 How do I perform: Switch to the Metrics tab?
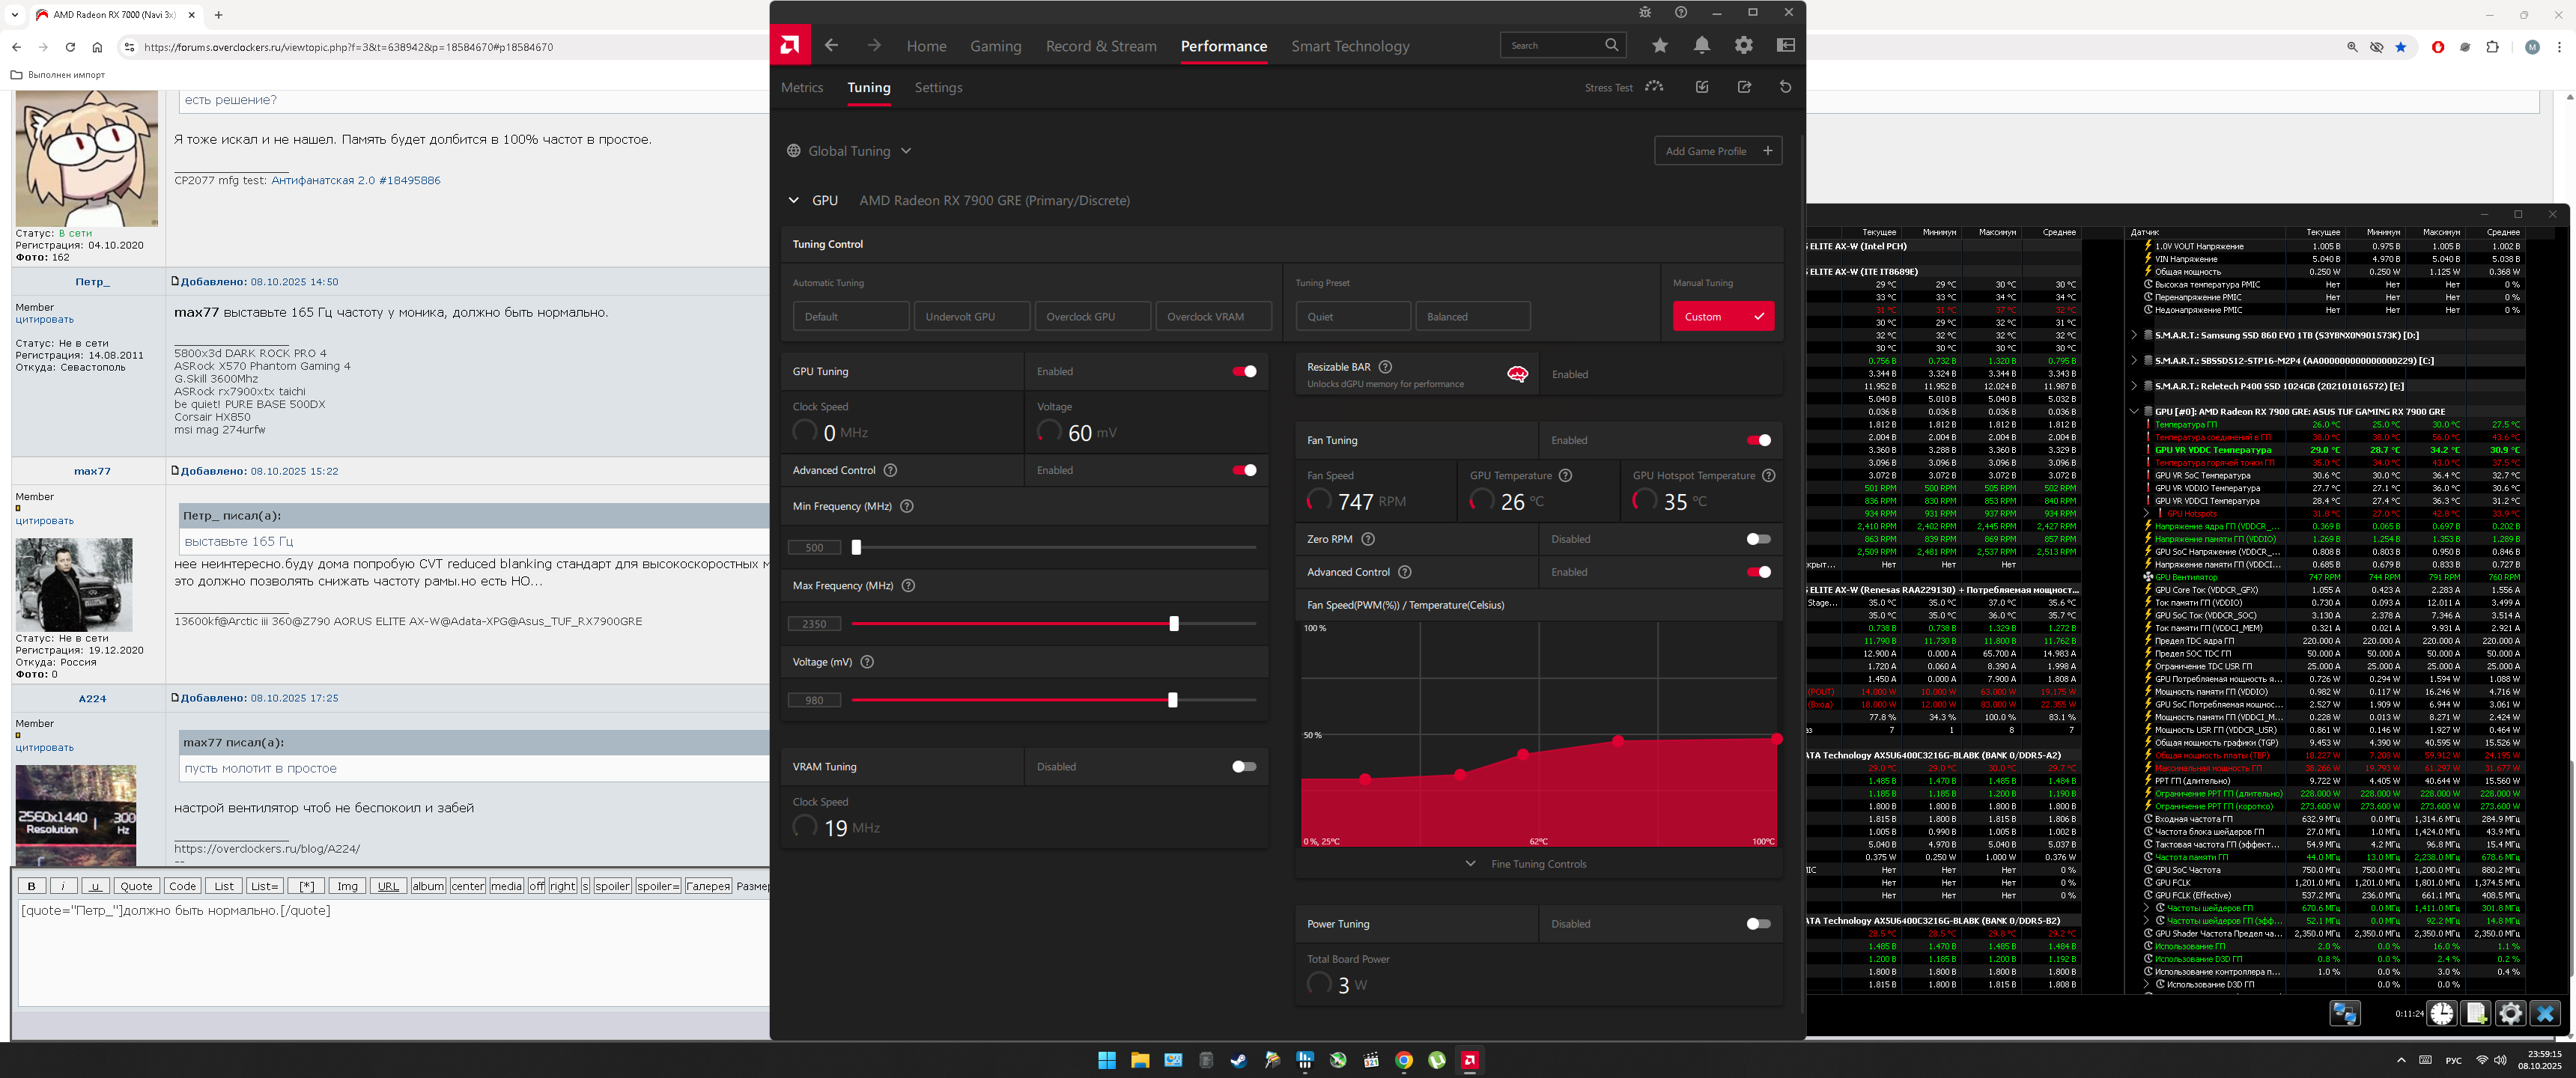(802, 88)
